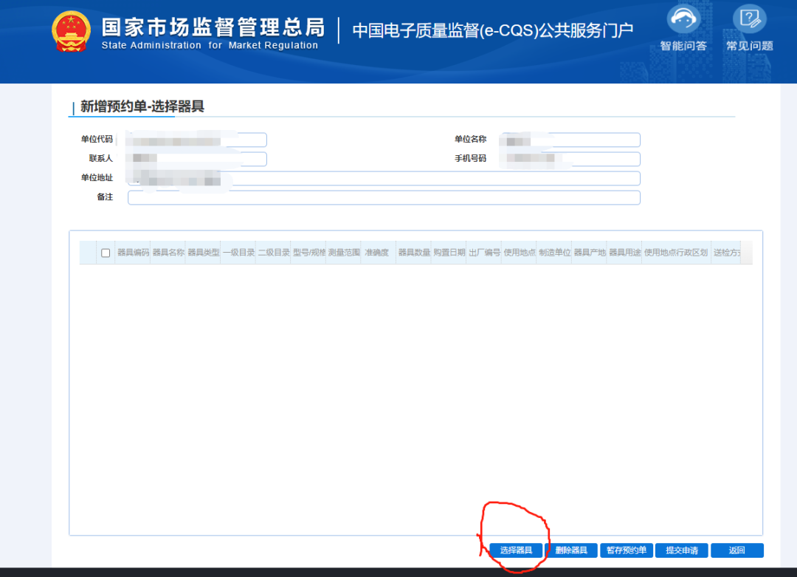
Task: Click the national emblem logo
Action: click(70, 30)
